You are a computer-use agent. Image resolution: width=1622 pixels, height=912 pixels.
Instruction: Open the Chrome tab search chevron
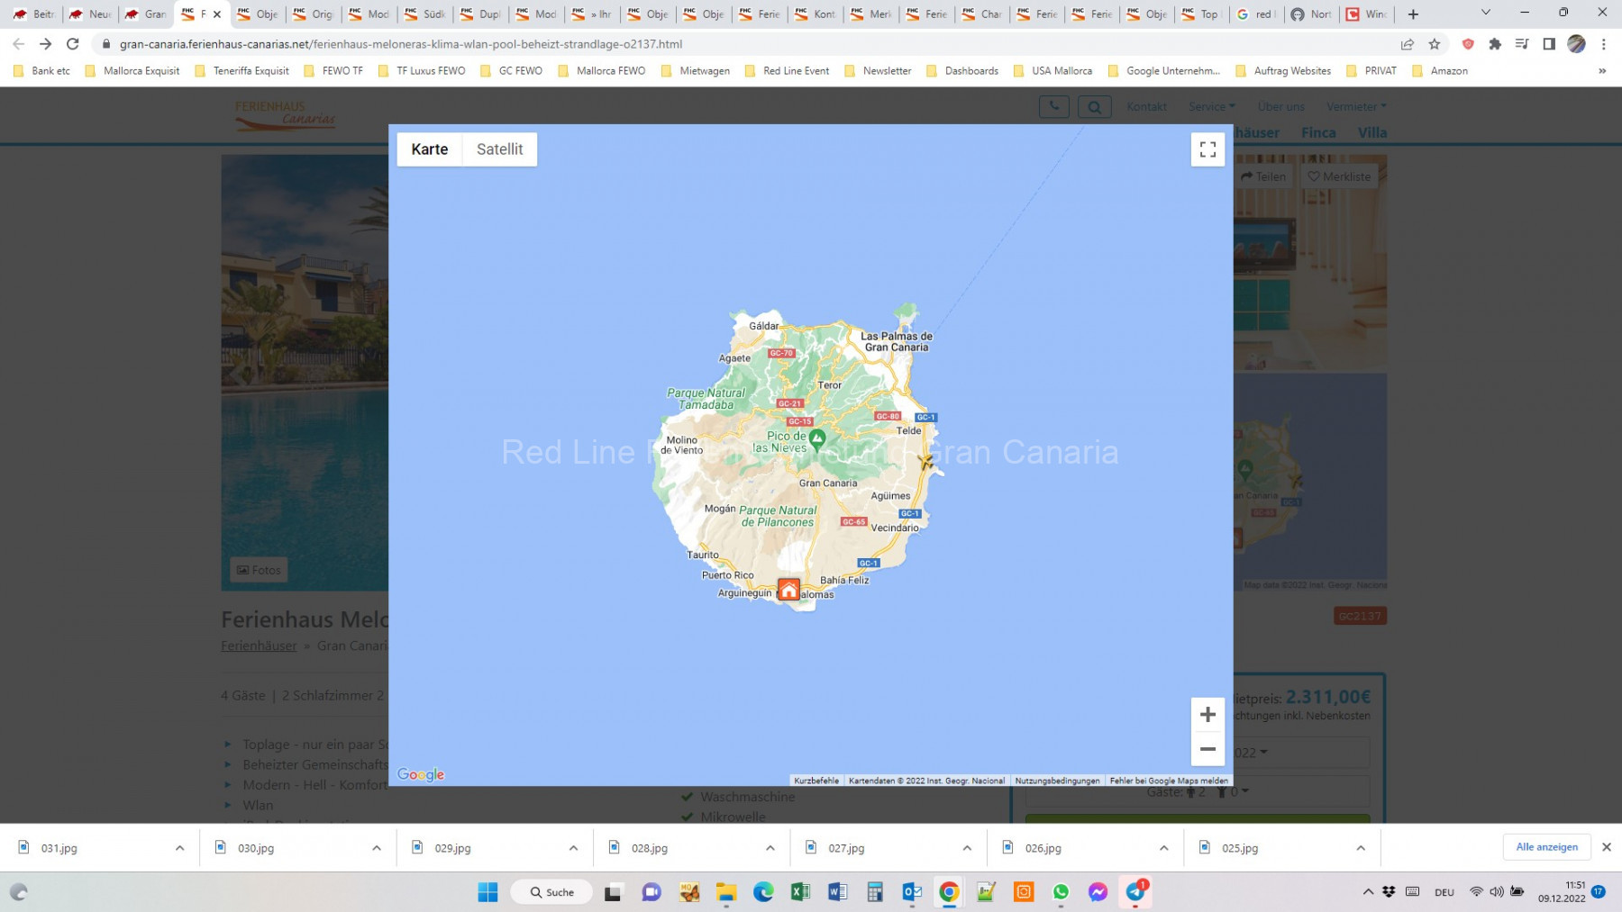click(1486, 14)
